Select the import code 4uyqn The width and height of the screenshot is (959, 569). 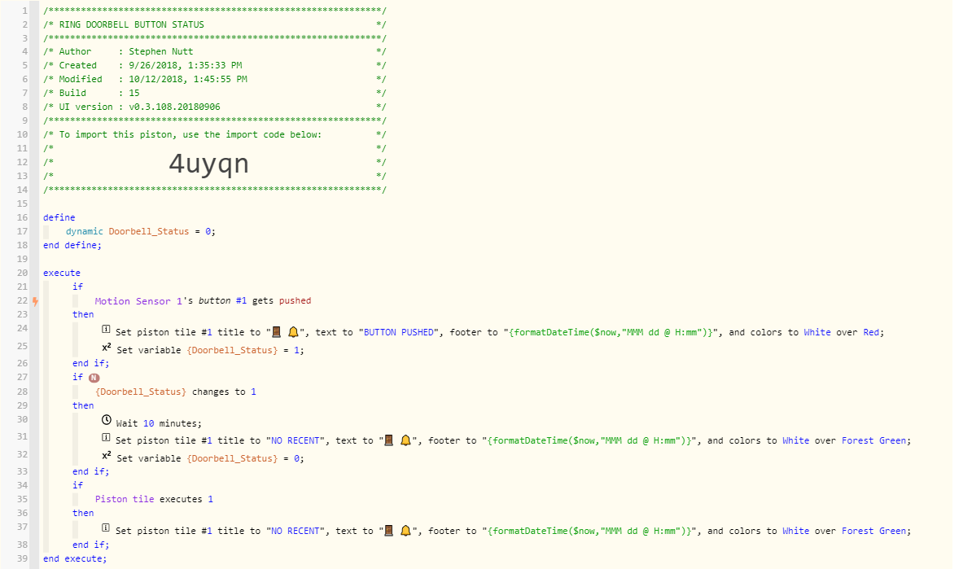pos(209,164)
